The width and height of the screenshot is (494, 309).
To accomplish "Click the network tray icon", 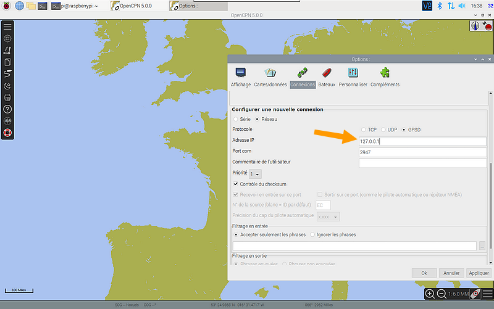I will coord(451,6).
